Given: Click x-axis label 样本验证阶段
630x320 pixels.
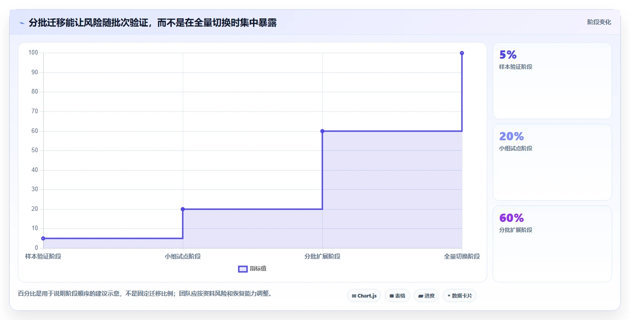Looking at the screenshot, I should click(43, 256).
